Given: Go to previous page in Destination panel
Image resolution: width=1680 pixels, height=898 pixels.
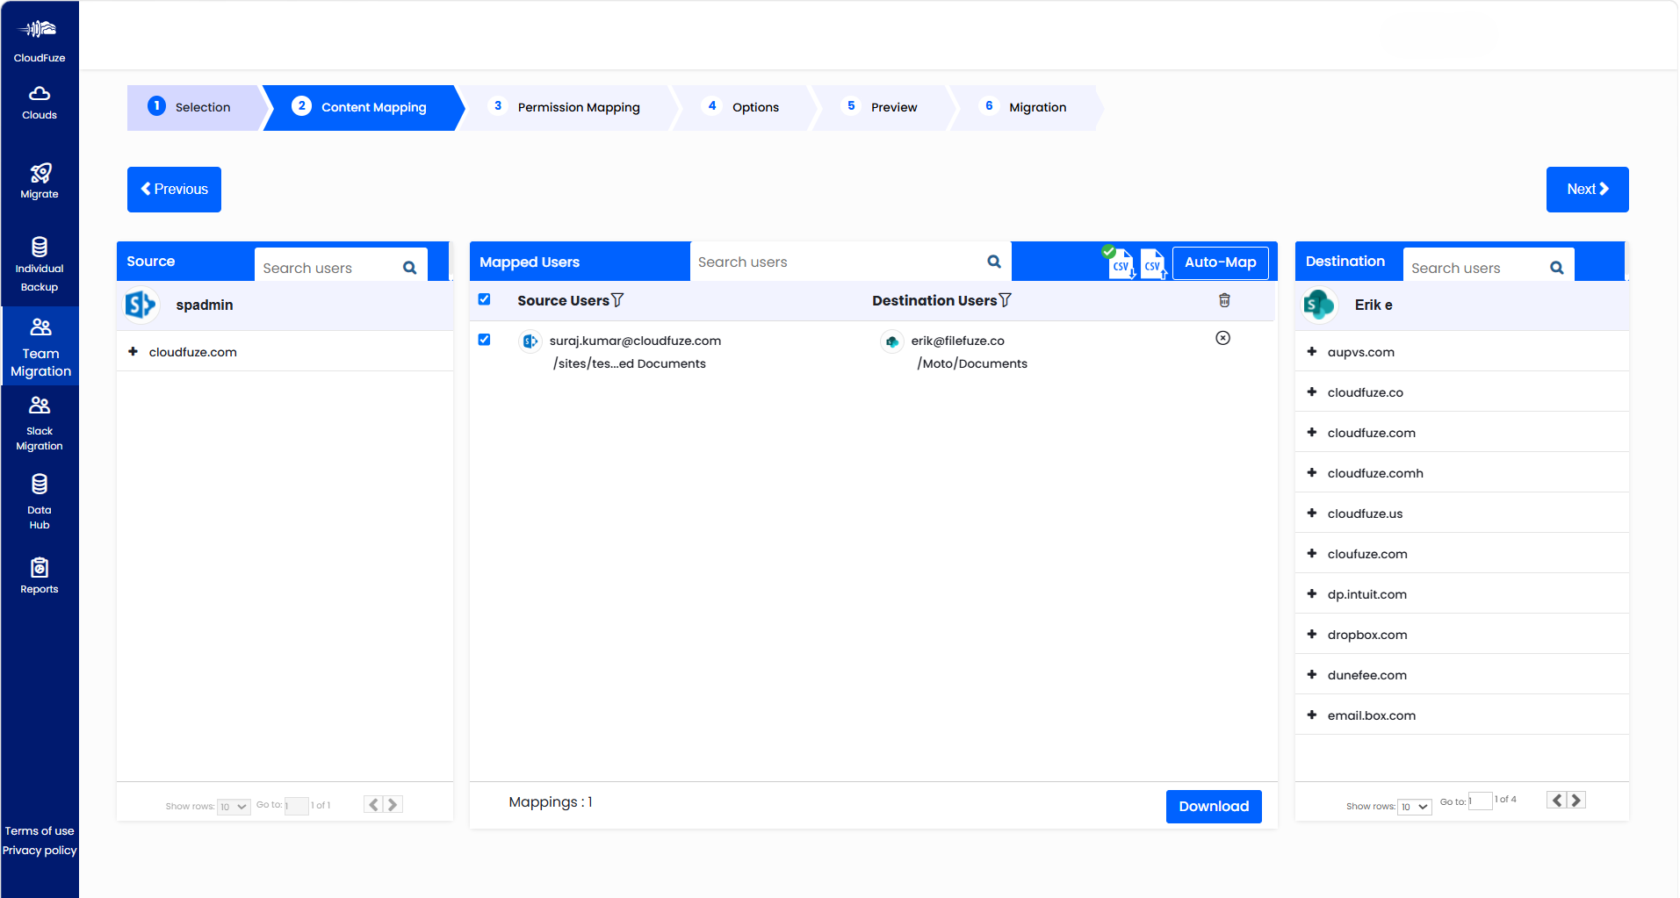Looking at the screenshot, I should pyautogui.click(x=1556, y=801).
